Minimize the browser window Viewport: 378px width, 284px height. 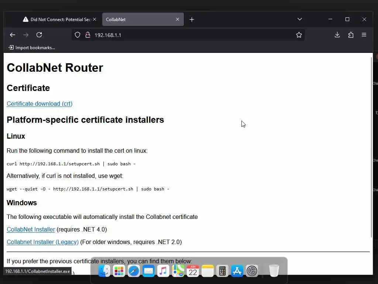(330, 19)
